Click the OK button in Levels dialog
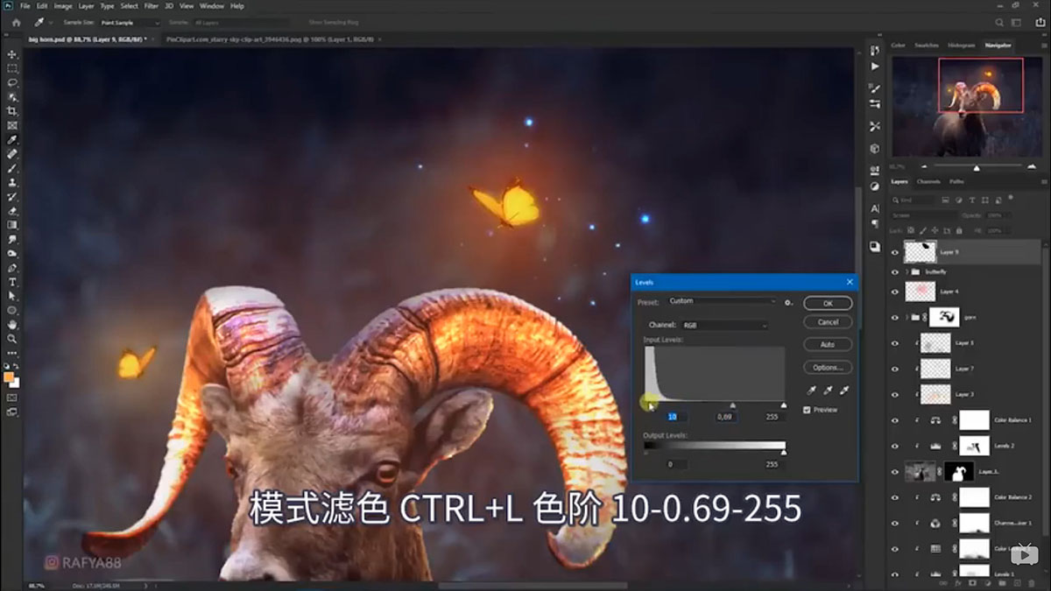 827,302
